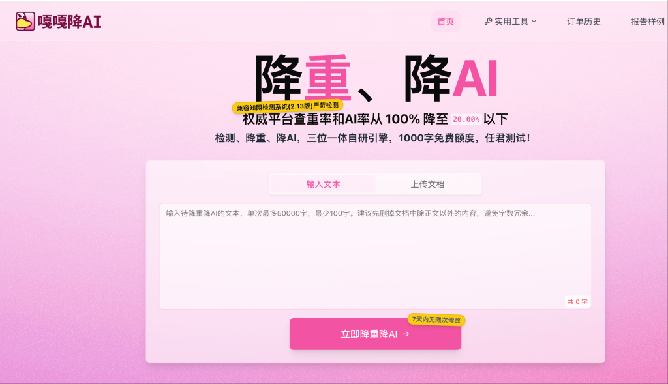Click the 兼容知网检测系统 yellow badge
Image resolution: width=668 pixels, height=384 pixels.
click(288, 106)
